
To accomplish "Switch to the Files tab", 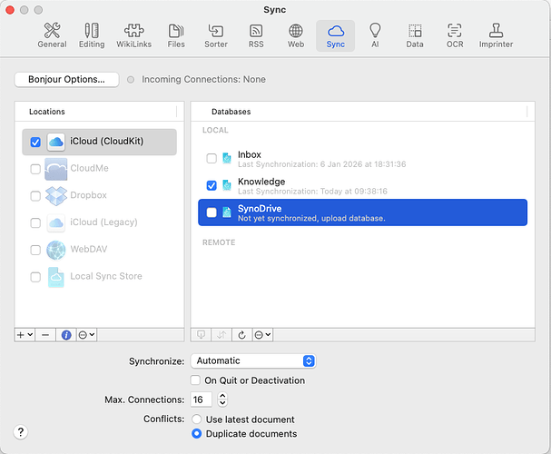I will click(176, 35).
